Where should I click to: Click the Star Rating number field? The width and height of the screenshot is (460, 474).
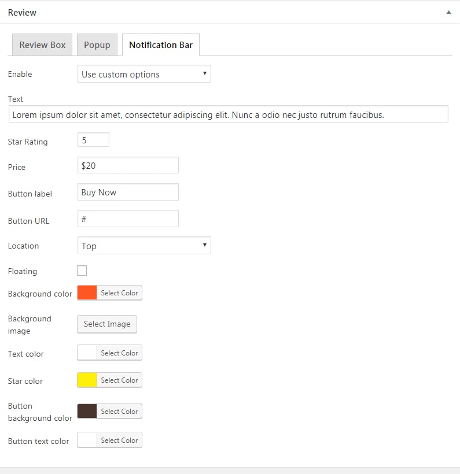pyautogui.click(x=93, y=140)
